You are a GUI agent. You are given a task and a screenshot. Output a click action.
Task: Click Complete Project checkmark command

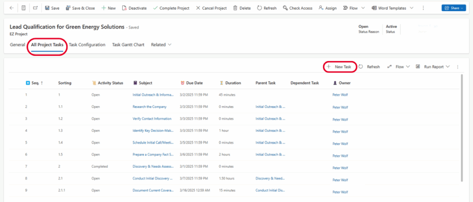click(170, 8)
